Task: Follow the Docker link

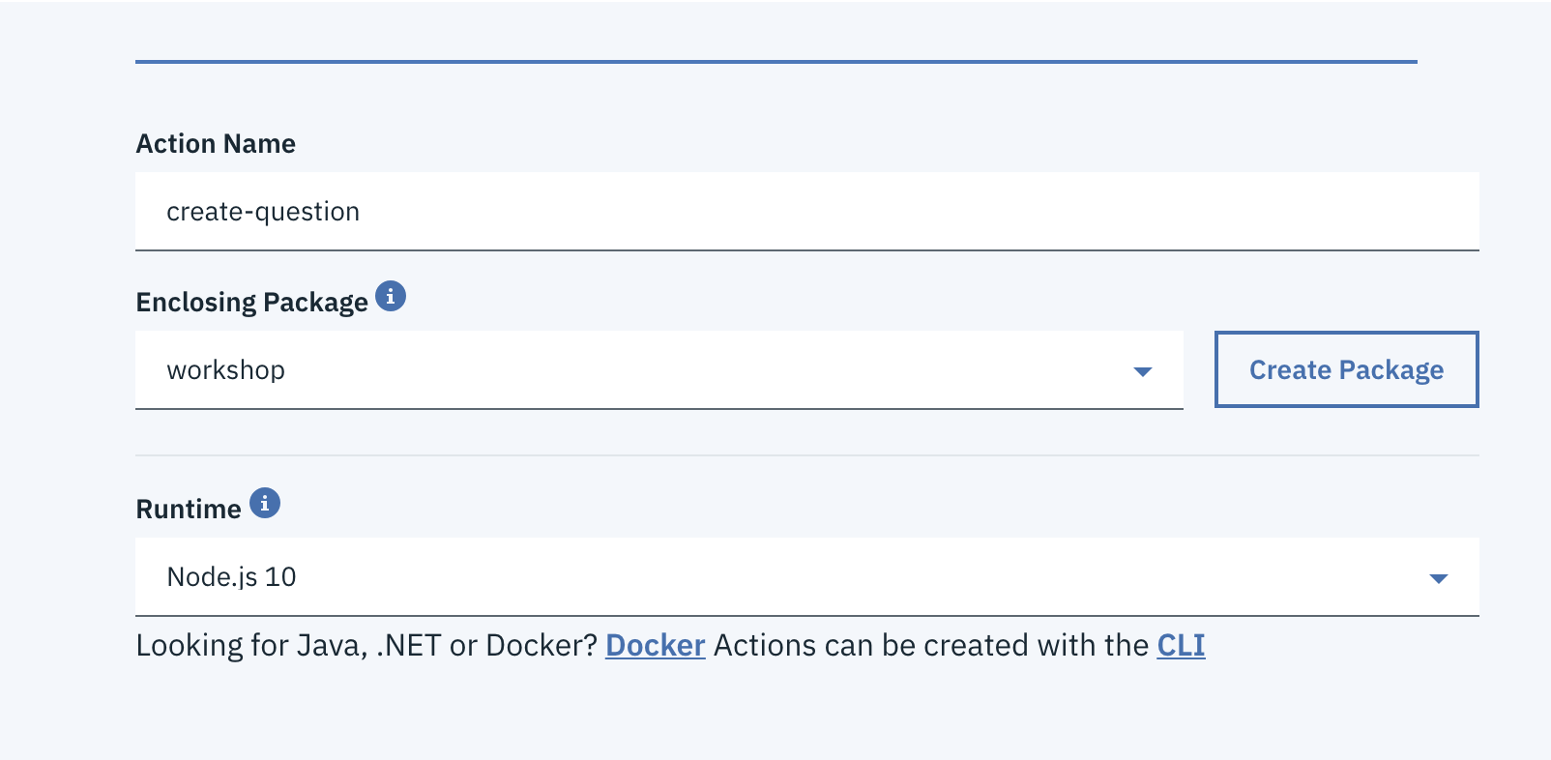Action: [x=656, y=645]
